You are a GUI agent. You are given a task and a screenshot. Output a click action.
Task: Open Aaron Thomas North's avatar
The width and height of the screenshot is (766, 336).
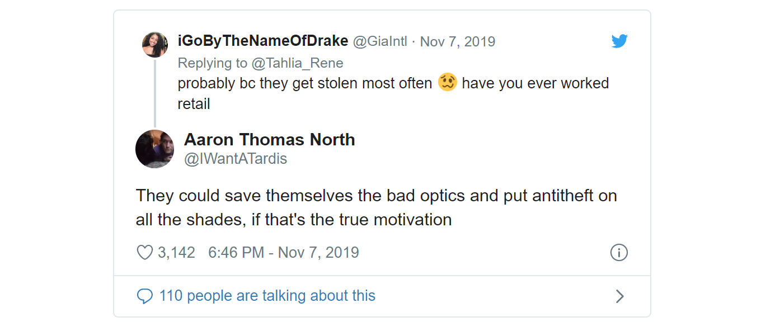pyautogui.click(x=155, y=149)
